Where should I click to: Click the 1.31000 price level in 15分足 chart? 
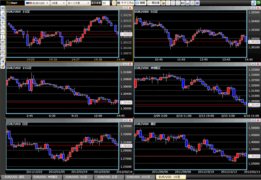(126, 72)
